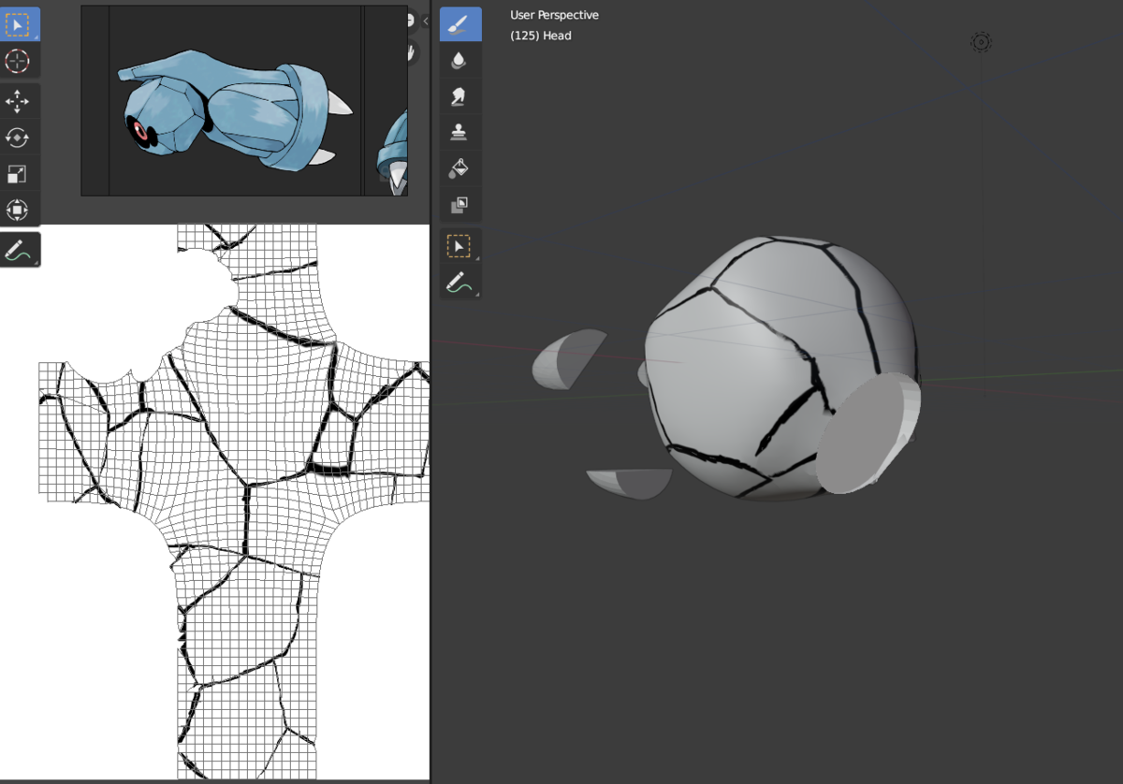1123x784 pixels.
Task: Activate Annotate tool in image editor toolbar
Action: click(x=18, y=250)
